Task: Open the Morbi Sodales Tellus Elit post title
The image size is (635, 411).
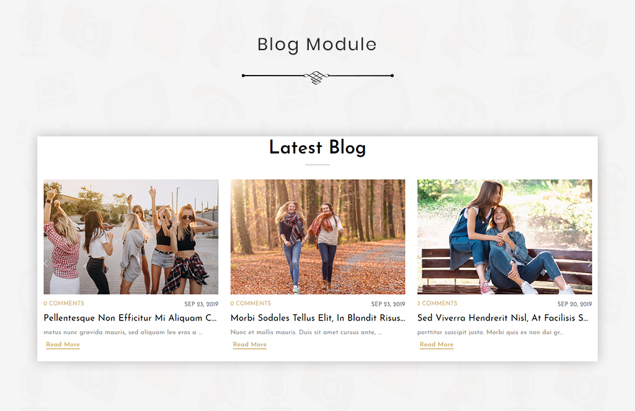Action: (x=318, y=318)
